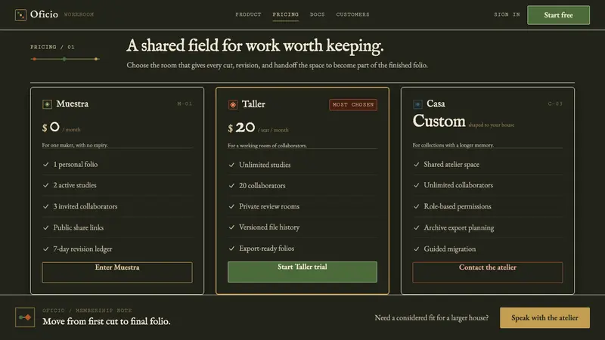Viewport: 605px width, 340px height.
Task: Click checkmark beside 20 collaborators
Action: coord(231,186)
